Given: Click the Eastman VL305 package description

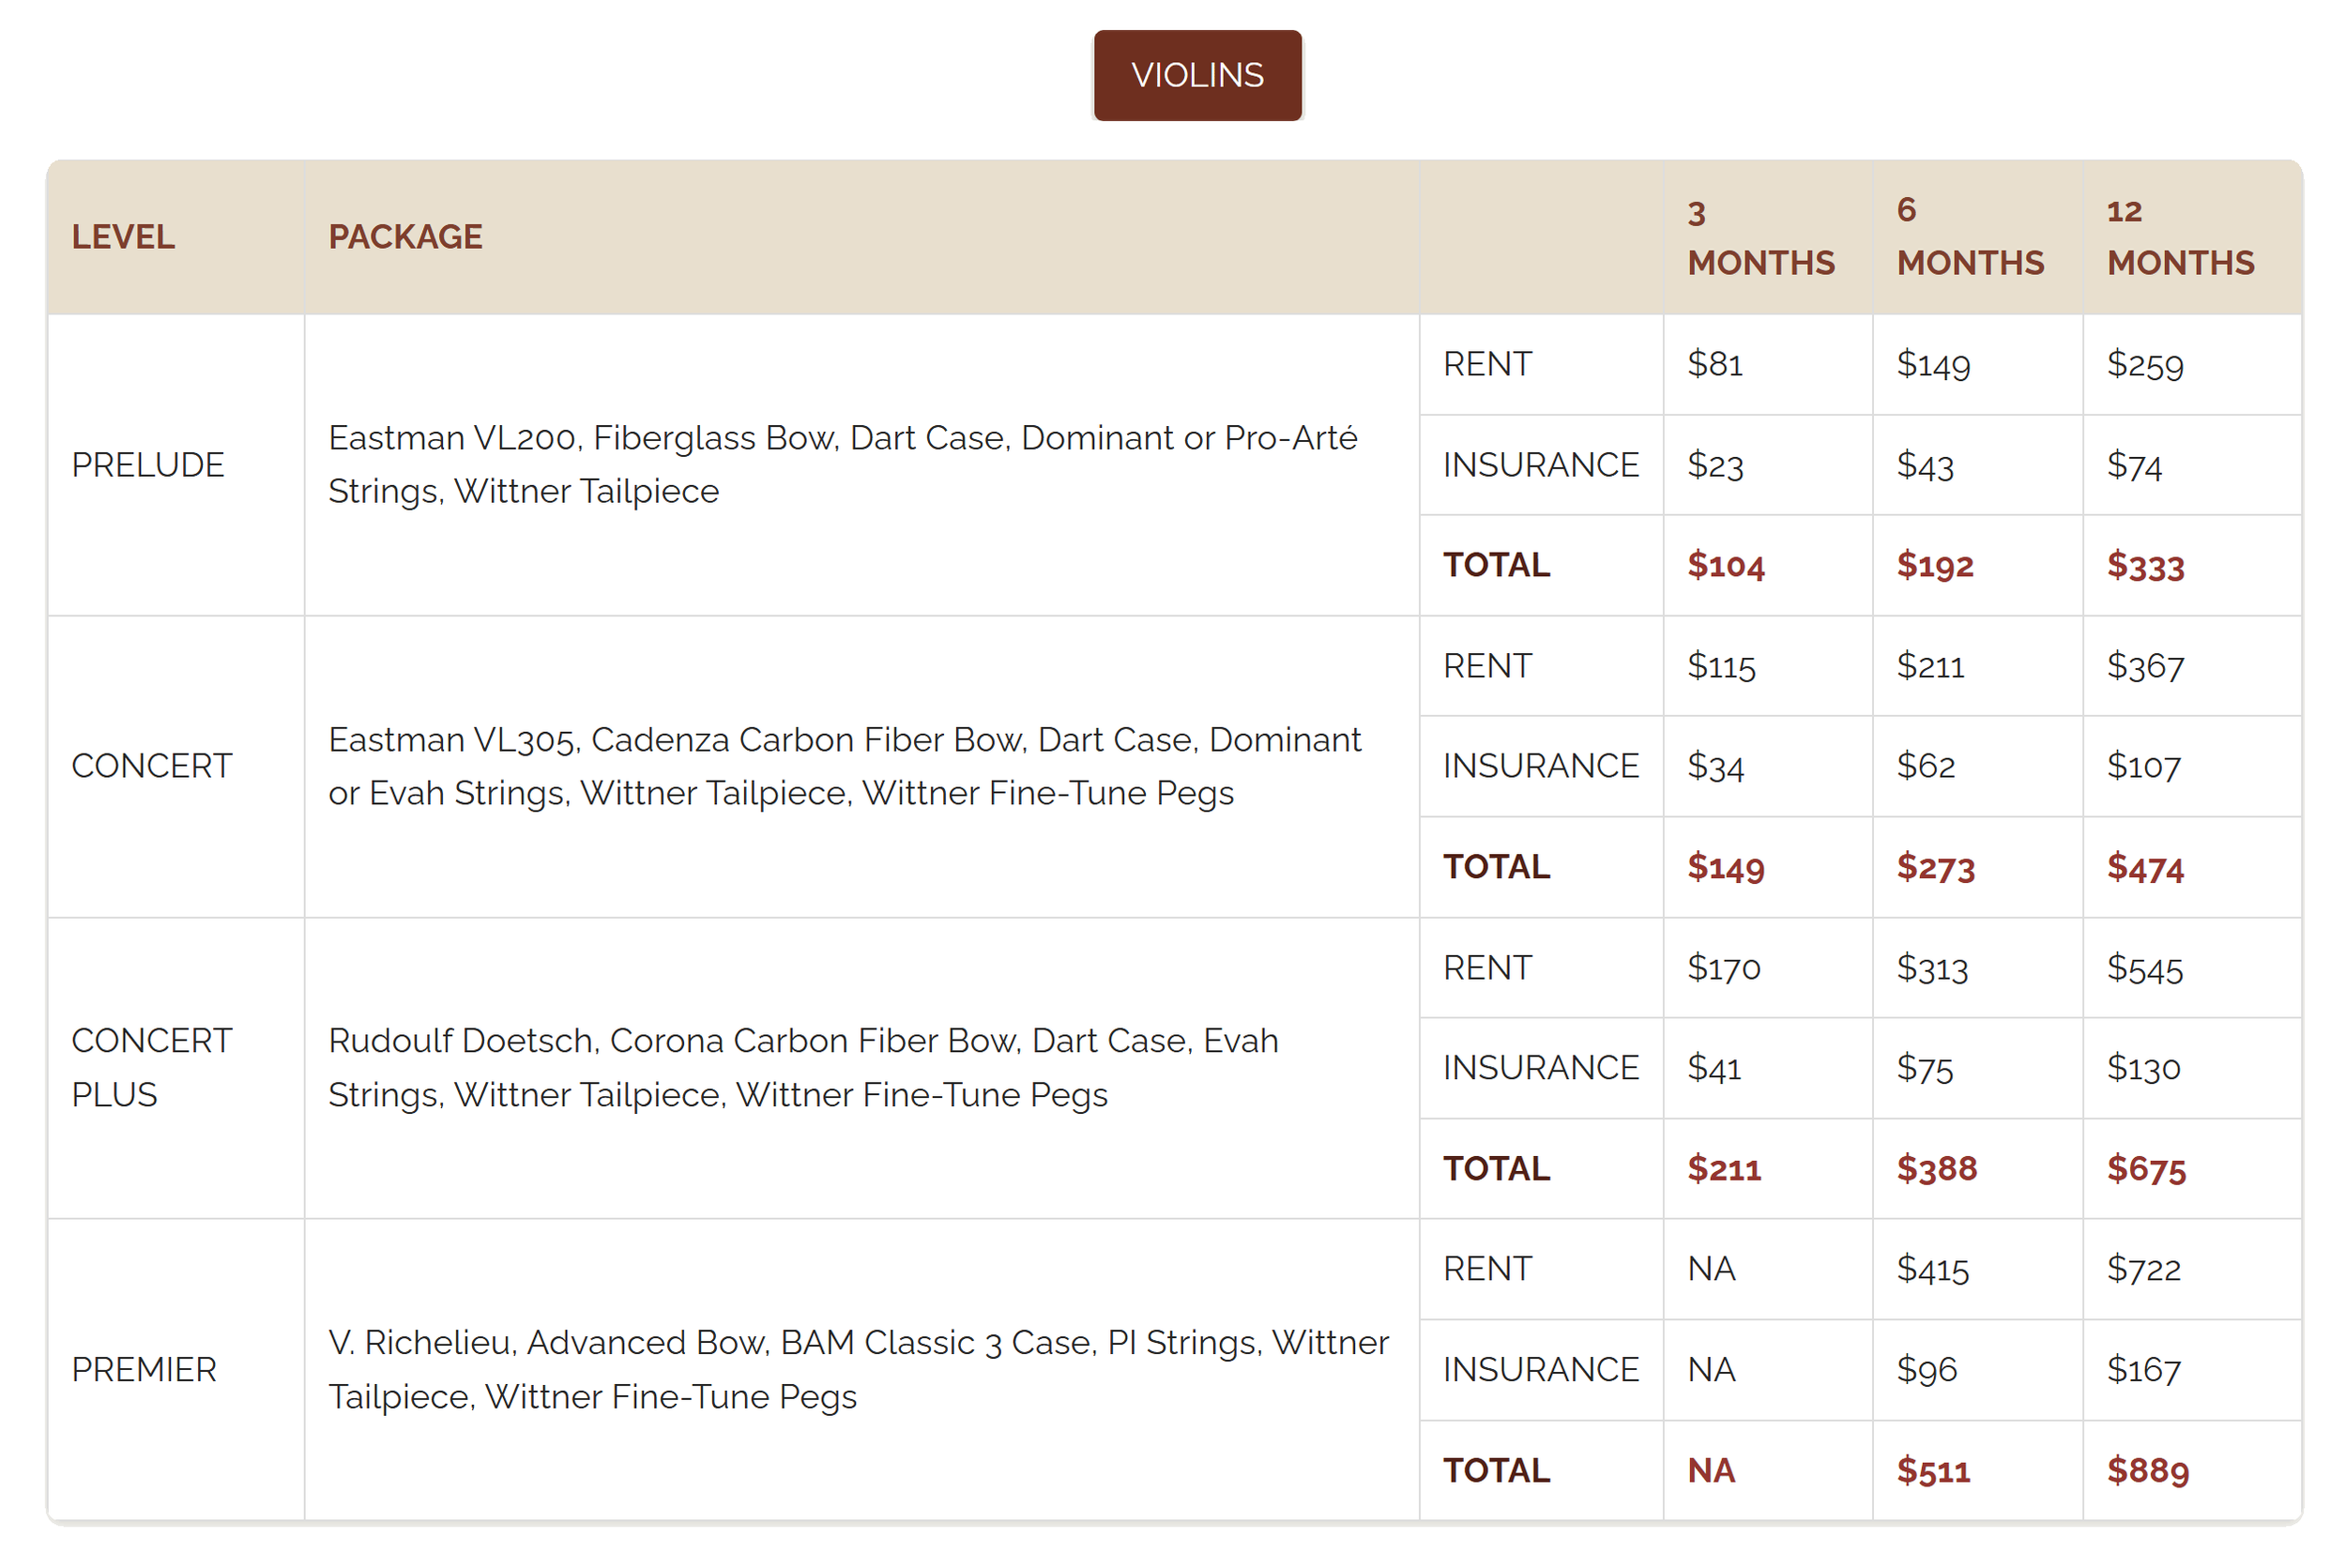Looking at the screenshot, I should (x=845, y=766).
